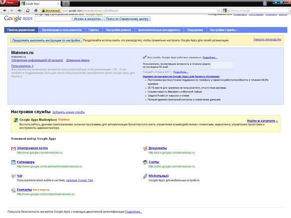
Task: Go back with the browser back arrow
Action: (x=5, y=11)
